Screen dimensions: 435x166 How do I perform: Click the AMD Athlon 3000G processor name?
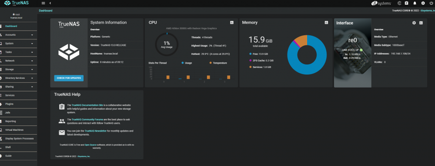(191, 28)
